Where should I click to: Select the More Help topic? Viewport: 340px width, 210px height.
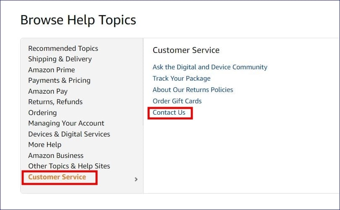(45, 145)
